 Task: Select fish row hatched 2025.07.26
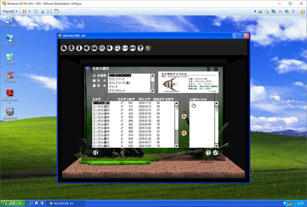pyautogui.click(x=133, y=114)
